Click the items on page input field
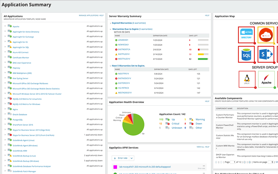278x174 pixels. pyautogui.click(x=271, y=162)
